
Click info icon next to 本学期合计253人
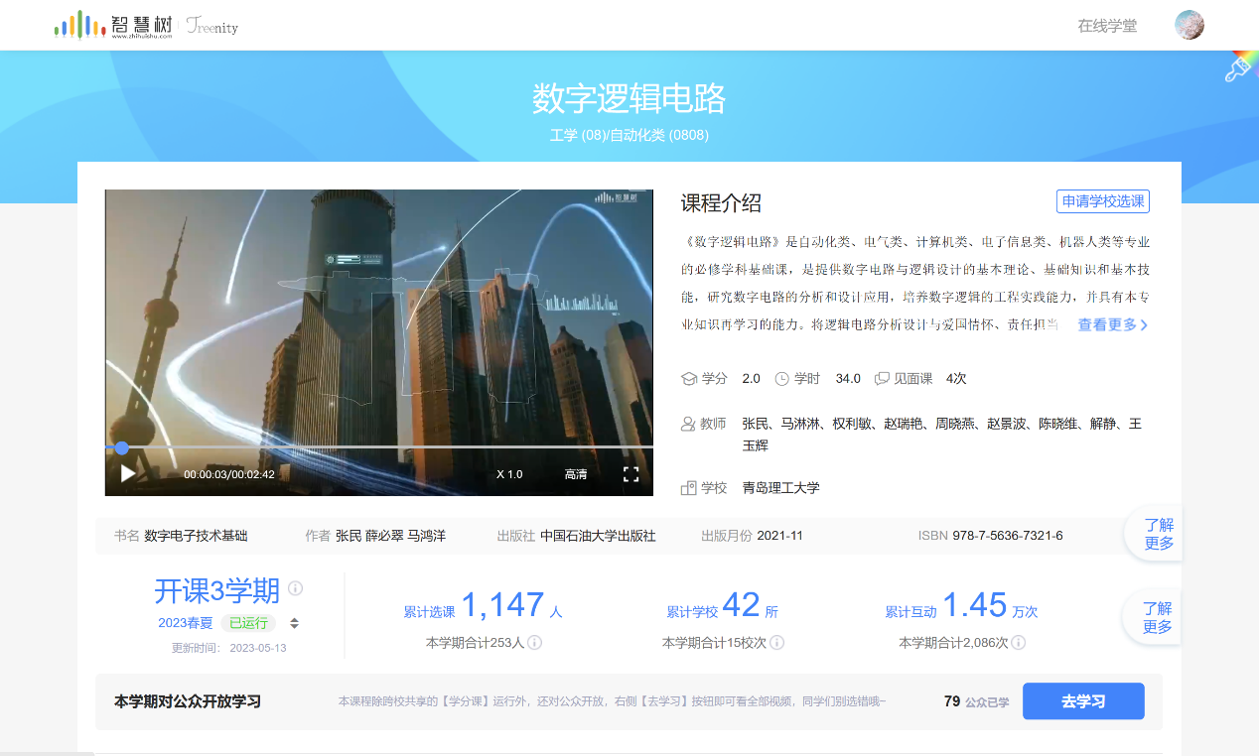(534, 643)
